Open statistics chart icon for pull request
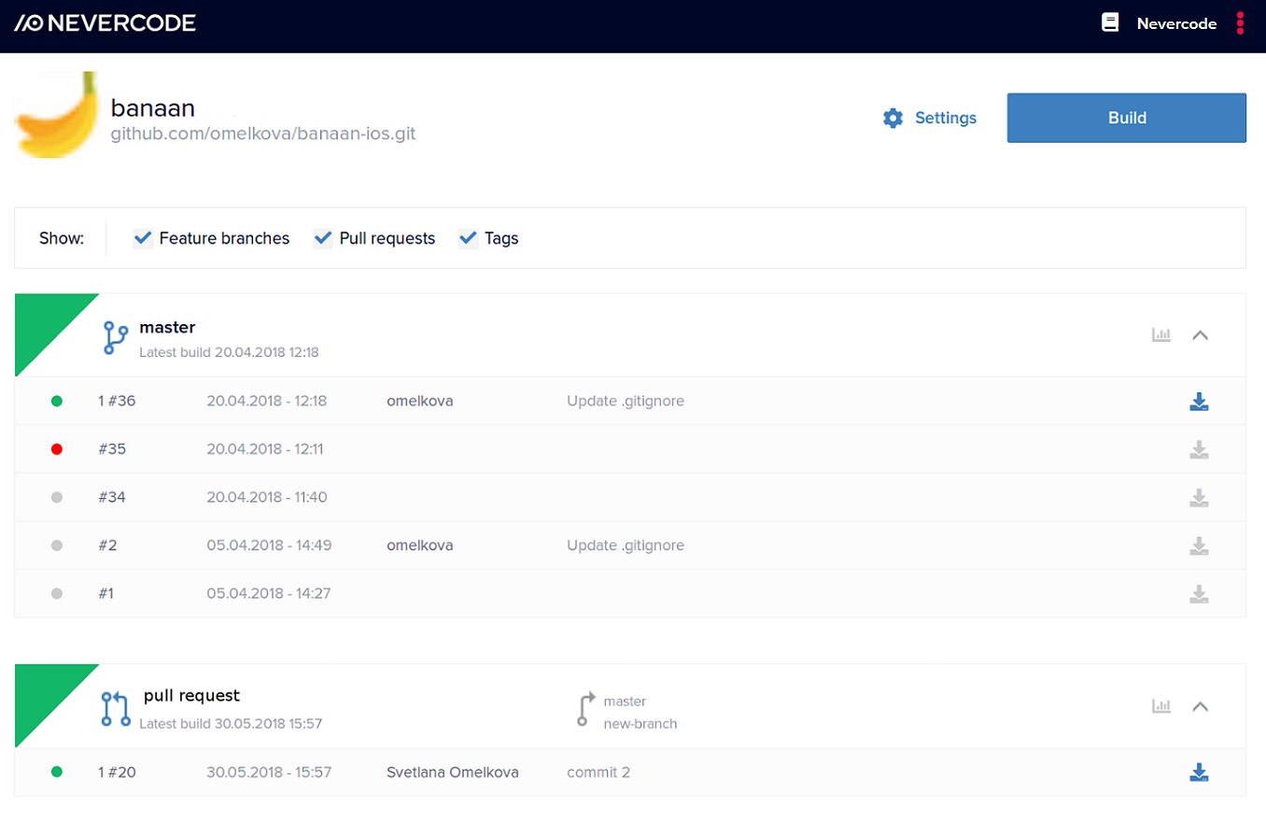The width and height of the screenshot is (1266, 823). [x=1161, y=706]
